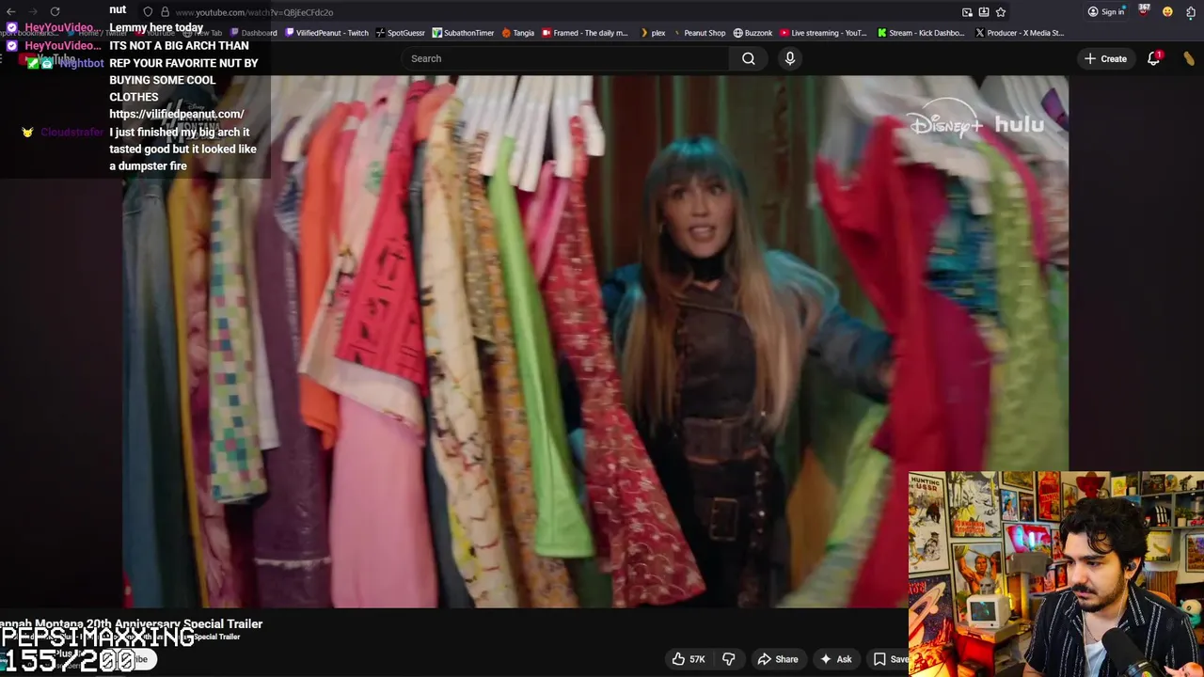Click the lock site-info icon in address bar
Image resolution: width=1204 pixels, height=677 pixels.
coord(165,12)
